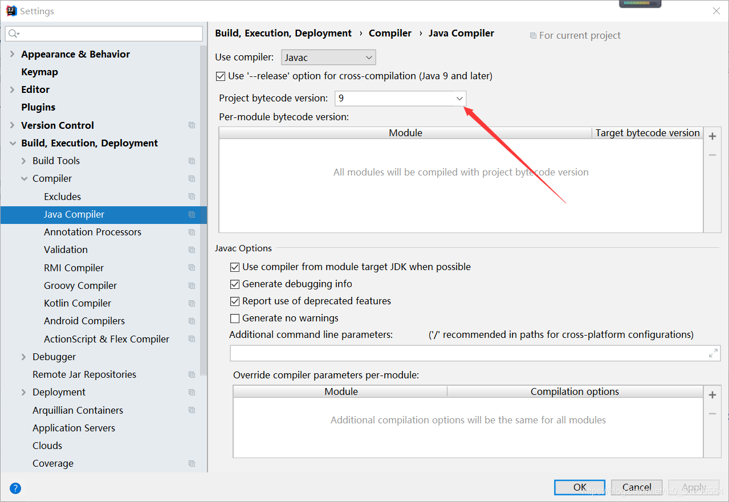This screenshot has width=729, height=502.
Task: Click project-level icon beside ActionScript & Flex
Action: [192, 339]
